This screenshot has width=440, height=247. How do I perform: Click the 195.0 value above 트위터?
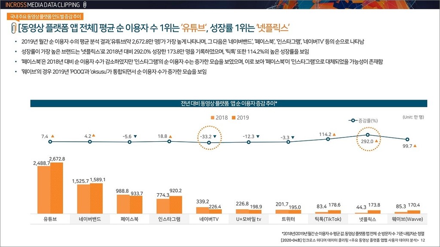pyautogui.click(x=295, y=207)
